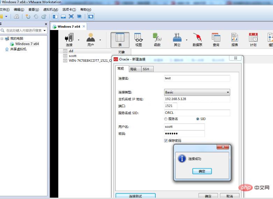Open the 帮助(H) menu
The image size is (273, 199).
coord(86,9)
